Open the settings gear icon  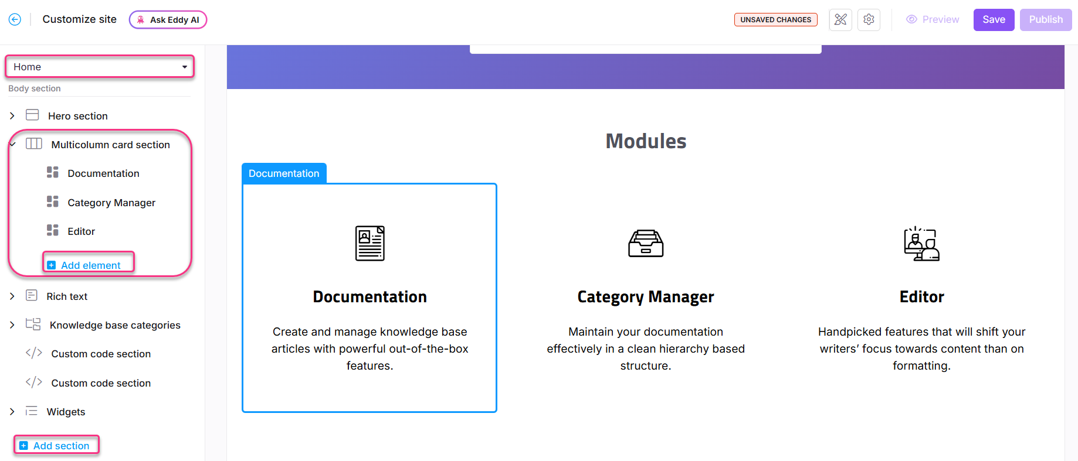[869, 19]
